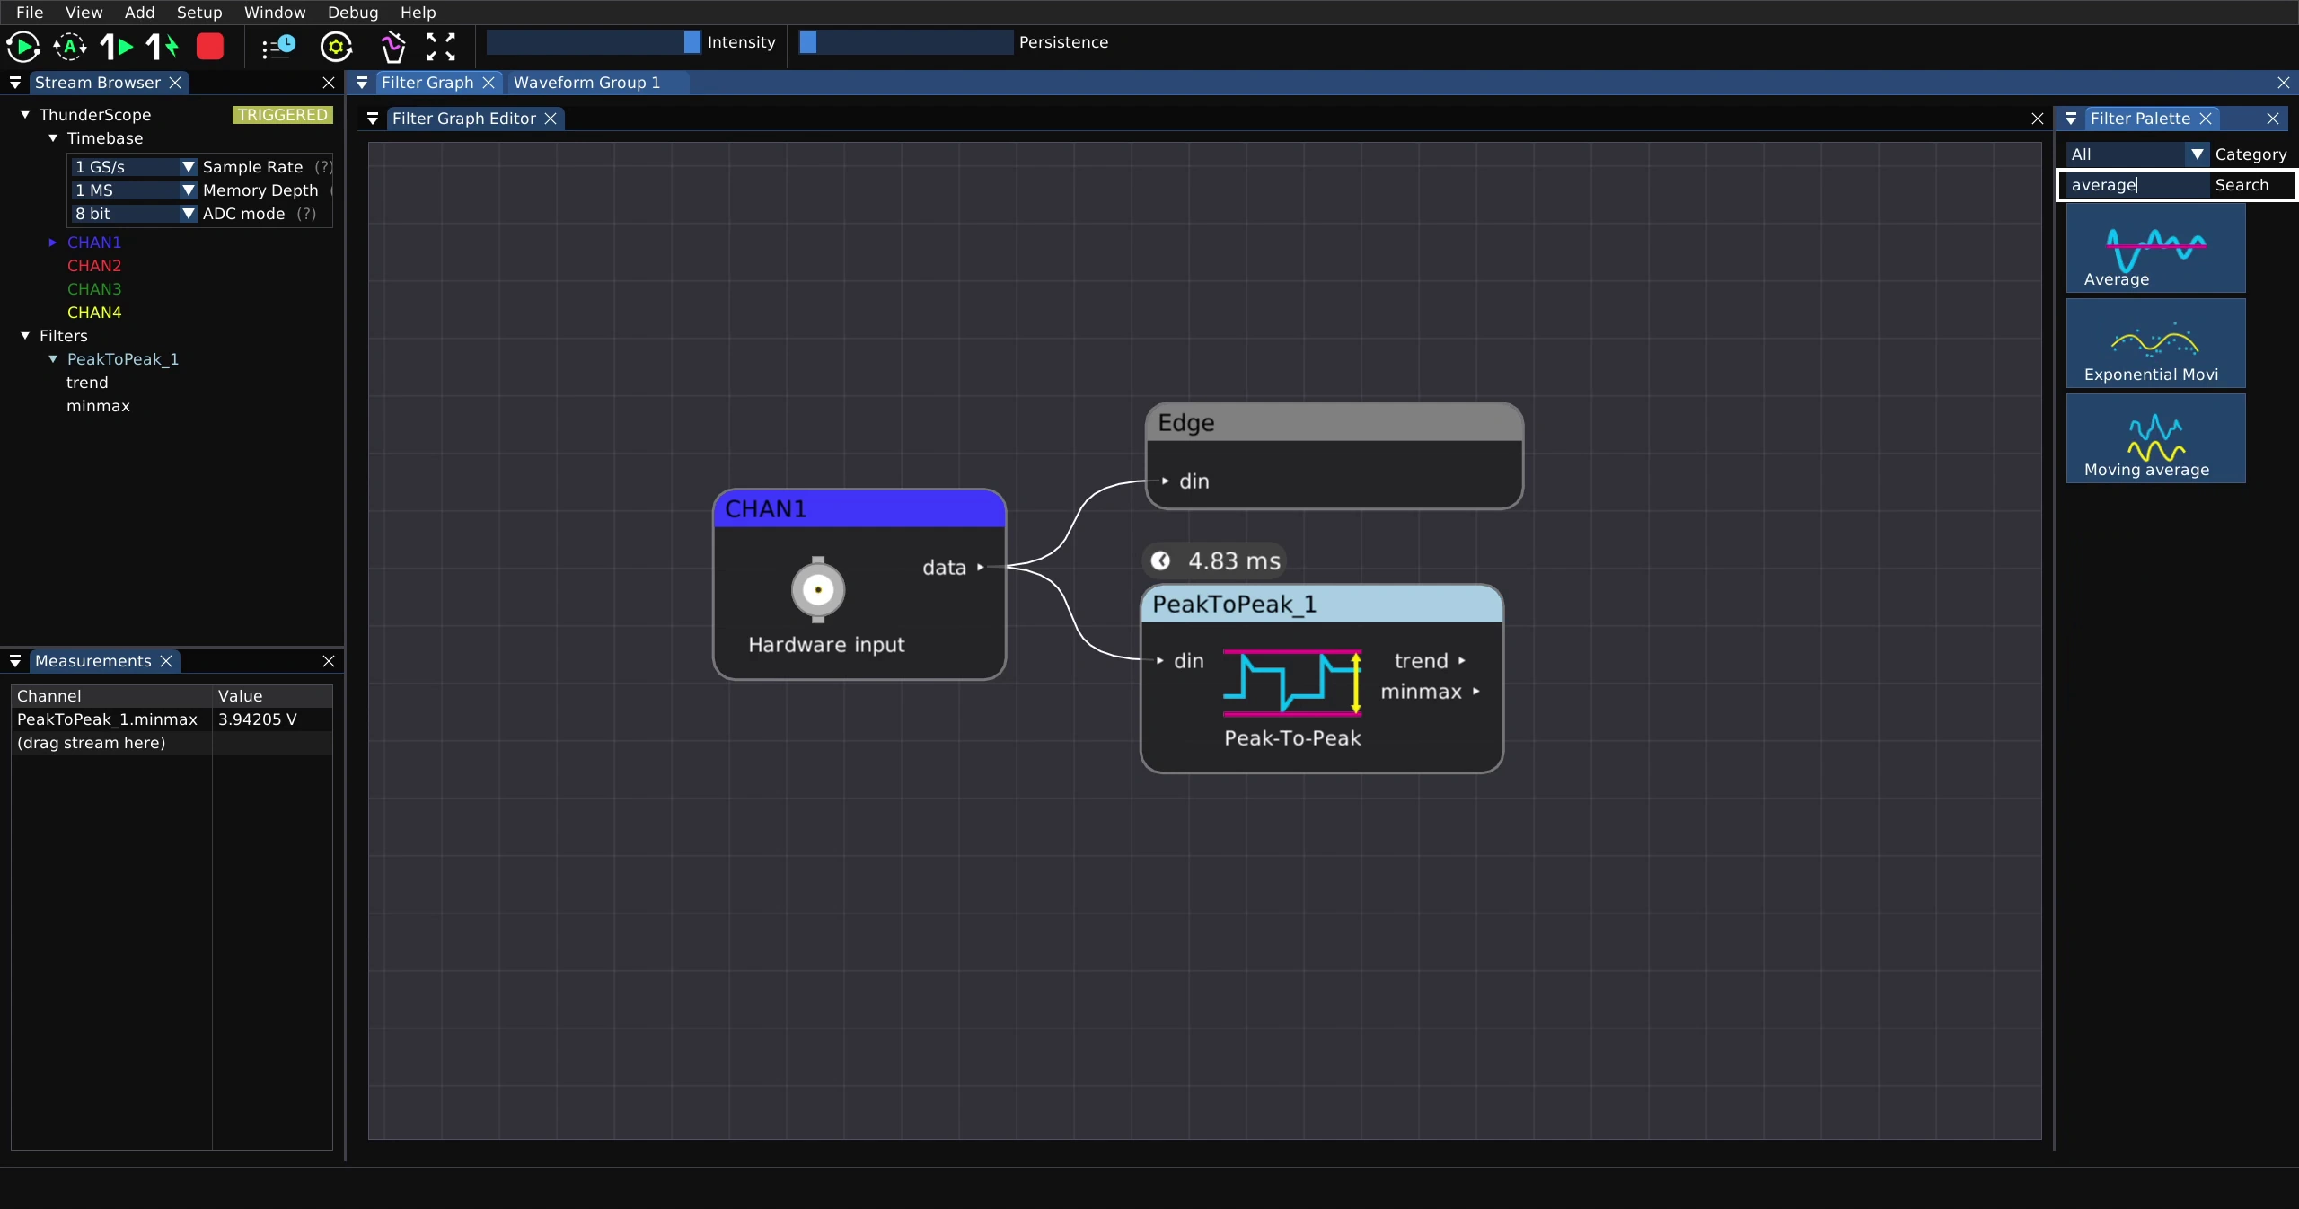Select the Average filter thumbnail
The image size is (2299, 1209).
pyautogui.click(x=2155, y=248)
